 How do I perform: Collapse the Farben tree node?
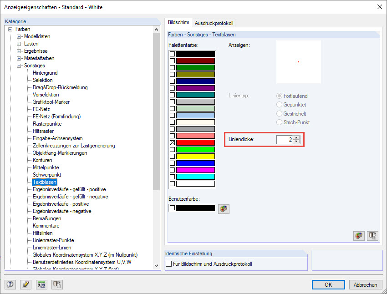point(11,29)
